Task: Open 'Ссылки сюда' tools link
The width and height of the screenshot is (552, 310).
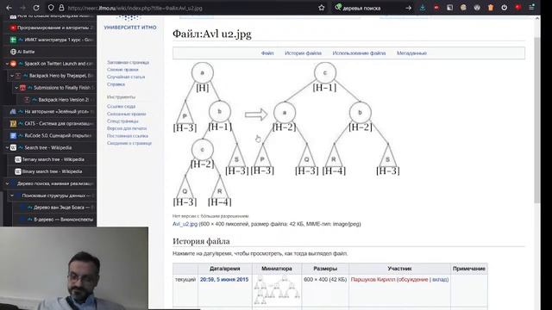Action: click(121, 106)
